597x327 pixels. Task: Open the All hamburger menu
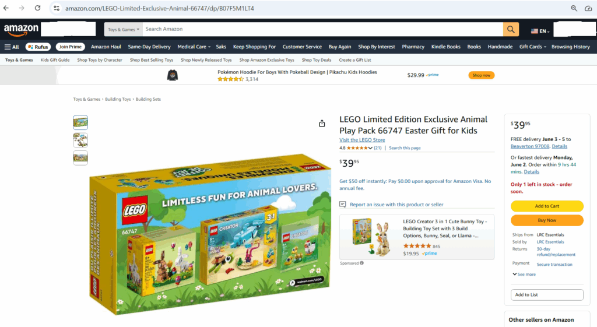click(12, 47)
